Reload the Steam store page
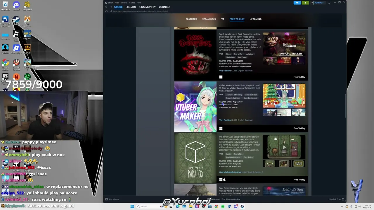 click(x=107, y=11)
